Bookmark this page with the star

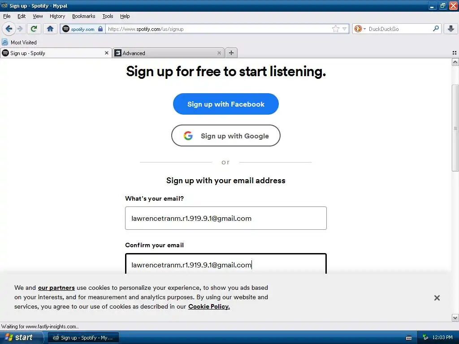point(335,29)
